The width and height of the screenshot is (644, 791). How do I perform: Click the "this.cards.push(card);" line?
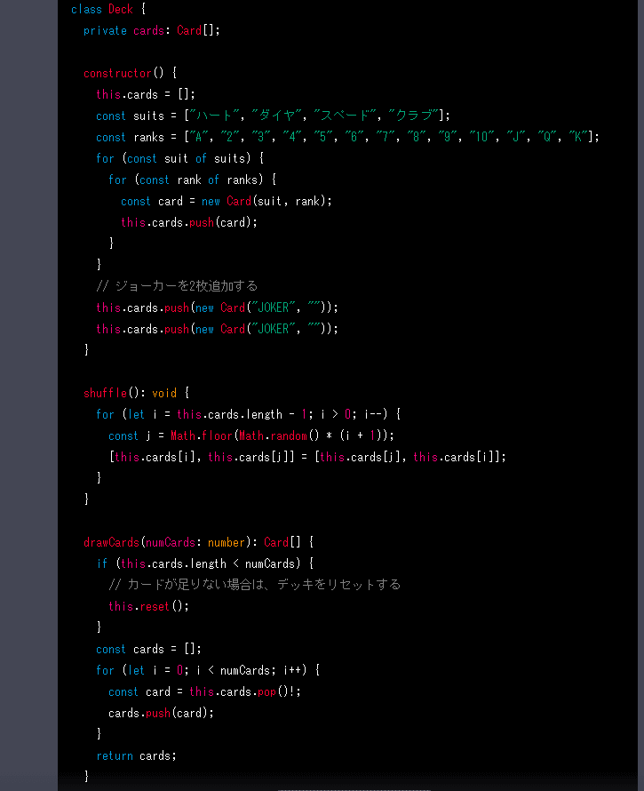[189, 222]
